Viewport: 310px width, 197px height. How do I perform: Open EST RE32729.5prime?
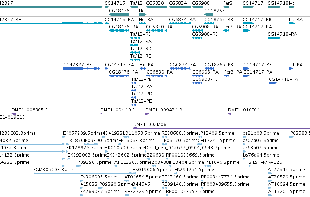click(x=143, y=191)
